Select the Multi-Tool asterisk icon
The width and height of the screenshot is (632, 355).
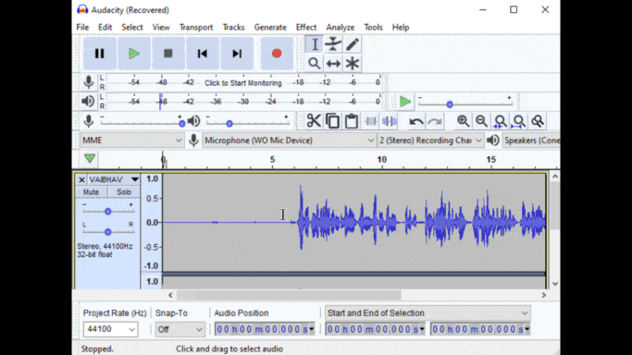(x=353, y=63)
